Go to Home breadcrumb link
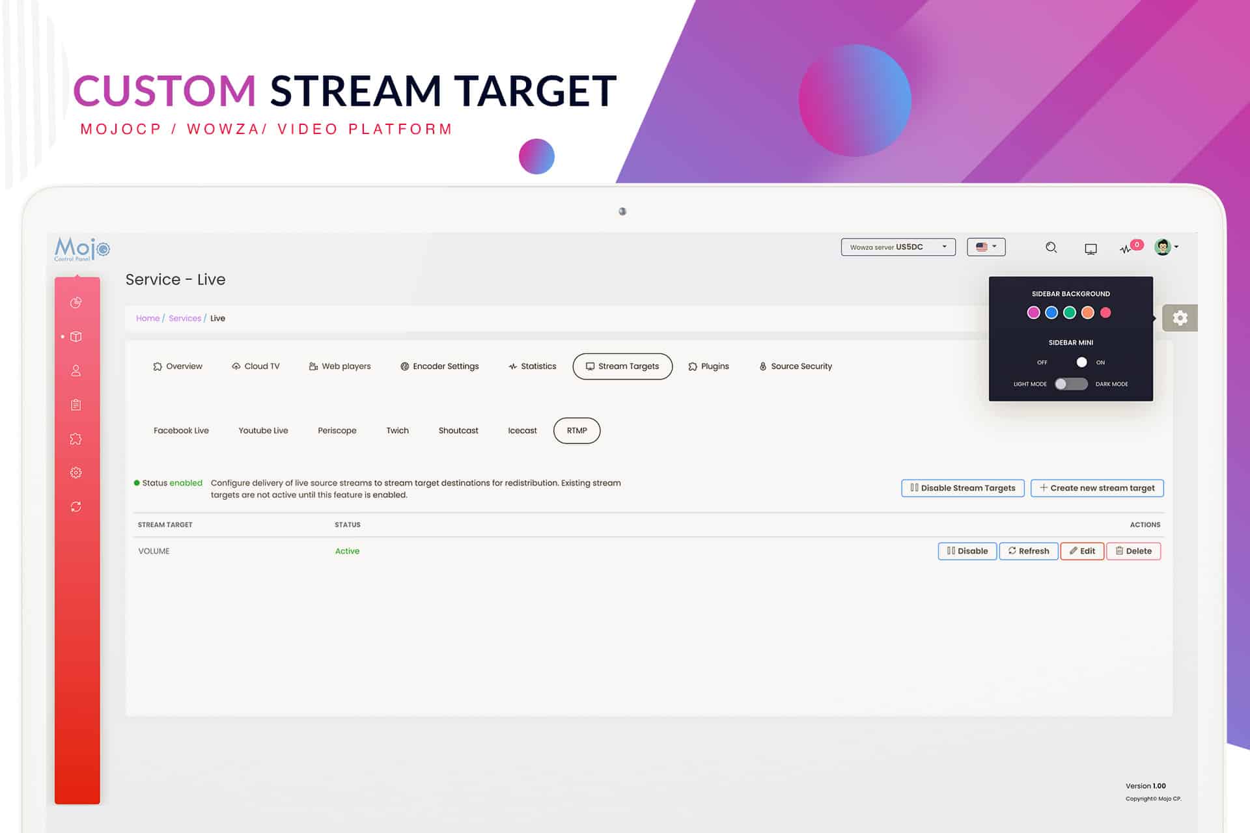 tap(148, 318)
